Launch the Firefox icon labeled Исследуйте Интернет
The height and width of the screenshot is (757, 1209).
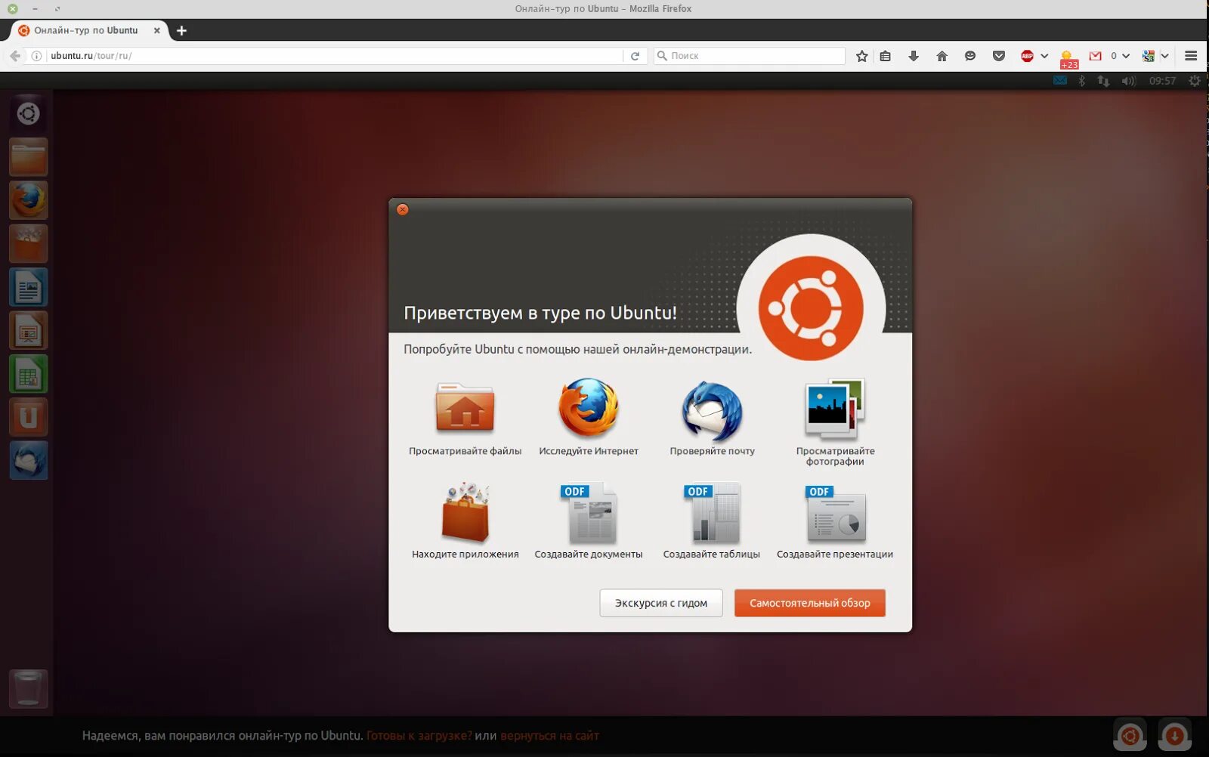pyautogui.click(x=589, y=409)
